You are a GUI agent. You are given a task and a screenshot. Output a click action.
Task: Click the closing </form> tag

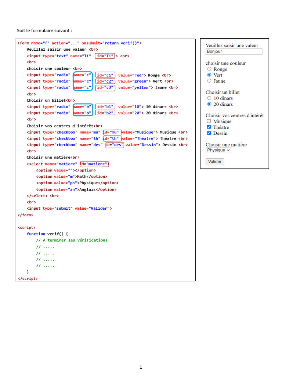[x=25, y=215]
